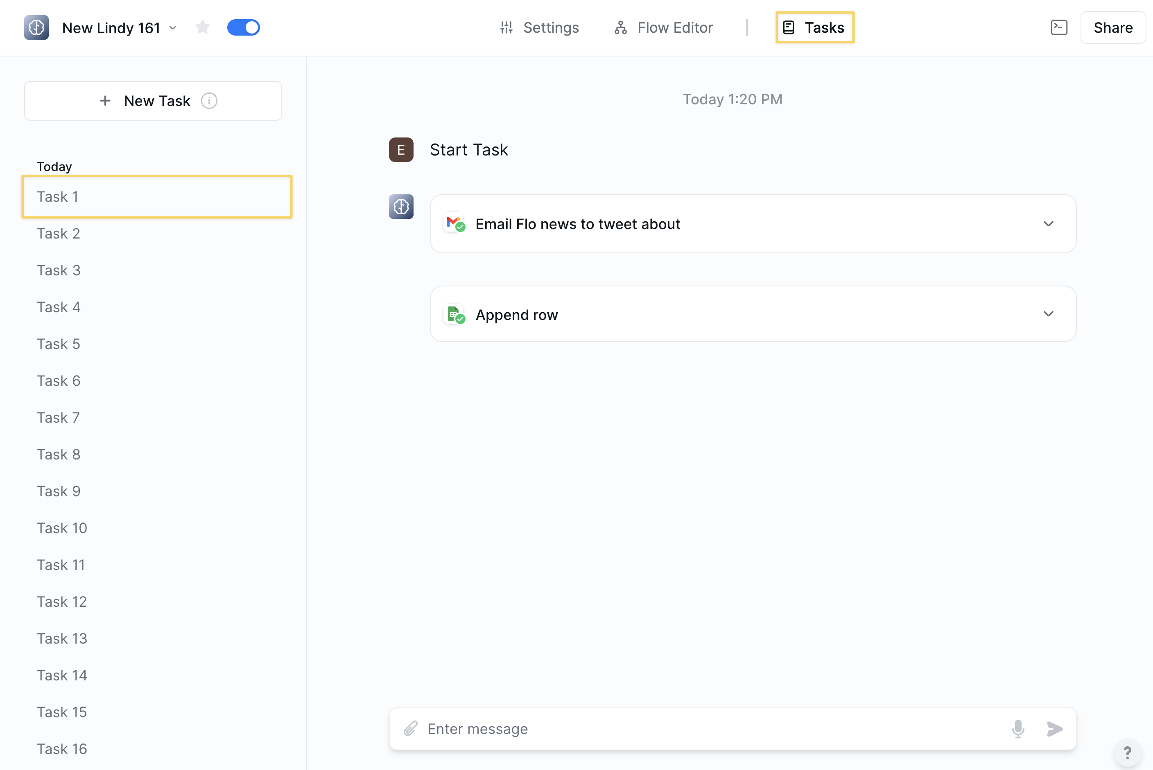1153x770 pixels.
Task: Click the New Task info icon
Action: (209, 101)
